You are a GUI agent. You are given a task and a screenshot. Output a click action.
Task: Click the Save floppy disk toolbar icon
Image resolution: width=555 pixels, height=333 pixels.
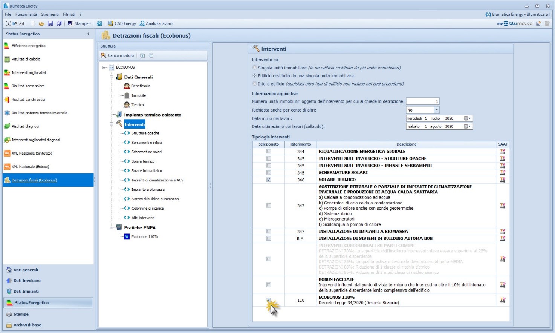(x=50, y=23)
